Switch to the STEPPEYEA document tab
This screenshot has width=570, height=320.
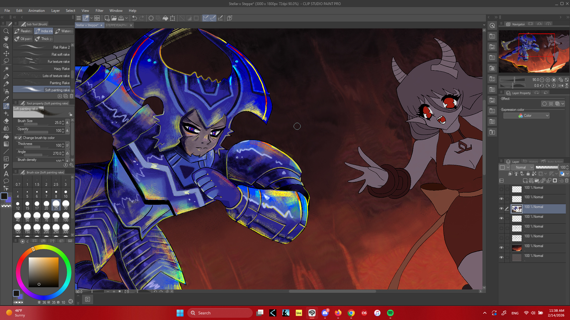point(117,25)
